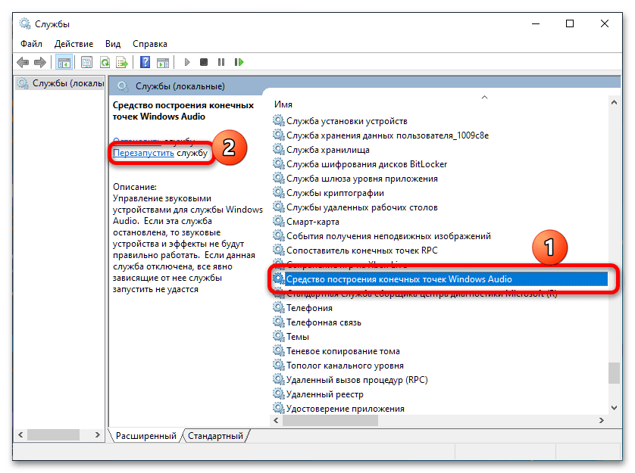Click the Forward arrow in the toolbar
This screenshot has height=473, width=635.
(39, 62)
